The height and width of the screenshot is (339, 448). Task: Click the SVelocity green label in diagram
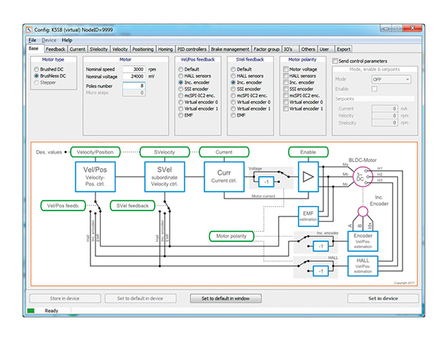click(164, 152)
